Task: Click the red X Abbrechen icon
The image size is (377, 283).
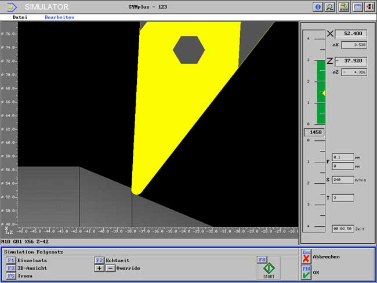Action: [x=306, y=256]
